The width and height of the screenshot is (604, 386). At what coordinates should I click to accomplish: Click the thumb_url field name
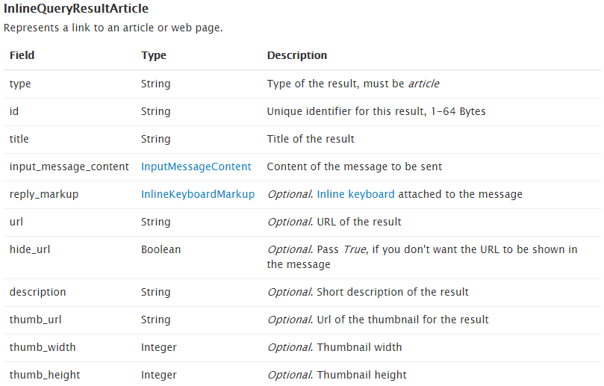coord(35,320)
